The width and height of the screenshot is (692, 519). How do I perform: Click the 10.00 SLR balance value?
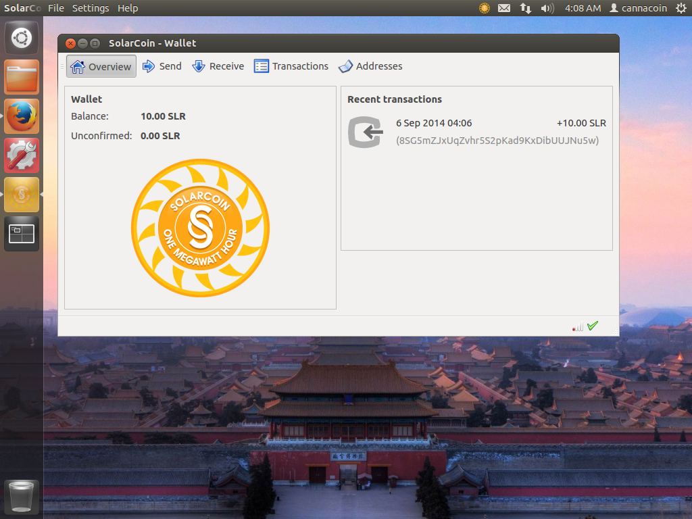tap(163, 116)
